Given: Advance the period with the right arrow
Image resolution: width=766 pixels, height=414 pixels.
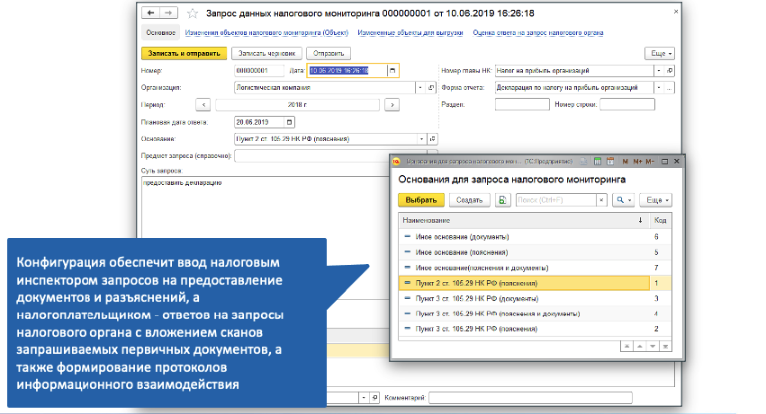Looking at the screenshot, I should tap(391, 104).
